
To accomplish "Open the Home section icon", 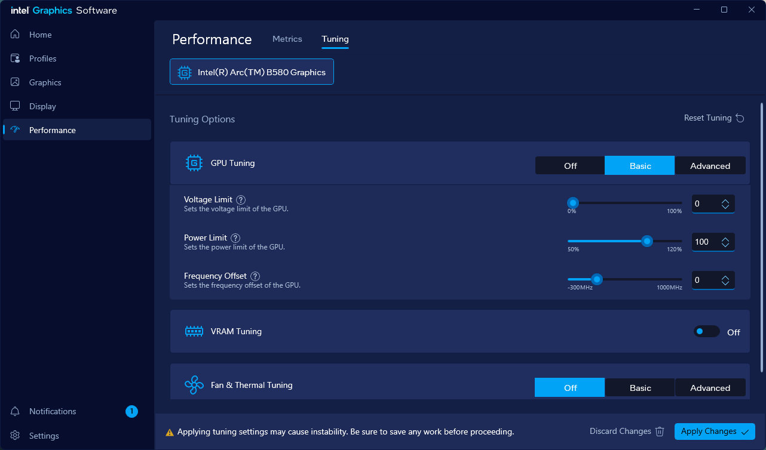I will [16, 35].
